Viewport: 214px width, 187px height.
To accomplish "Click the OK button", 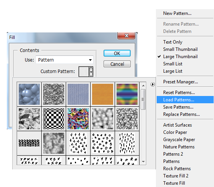I will pos(117,53).
